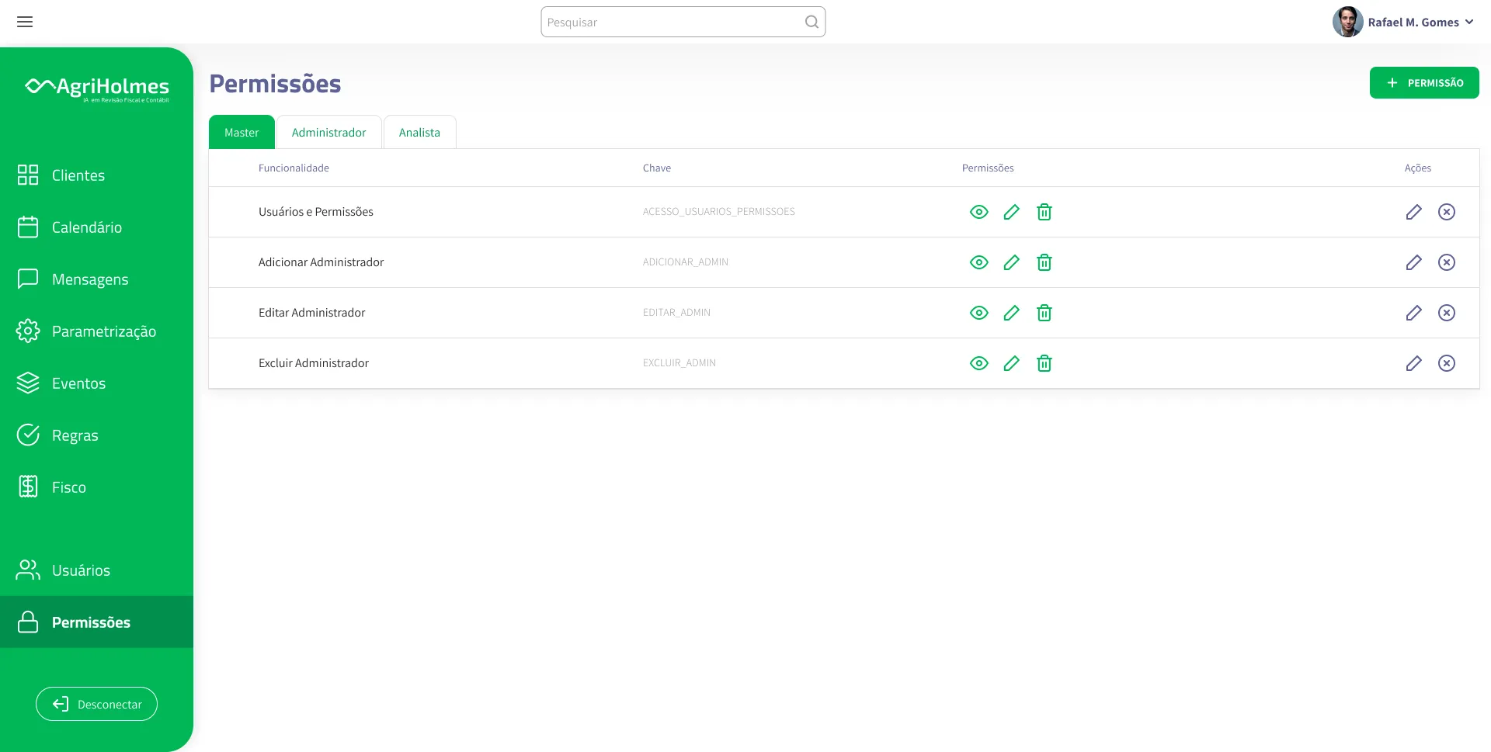
Task: Click the Desconectar logout button
Action: (96, 704)
